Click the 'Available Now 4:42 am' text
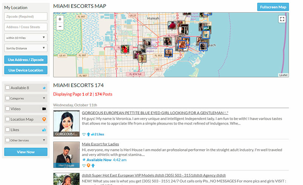 (106, 160)
